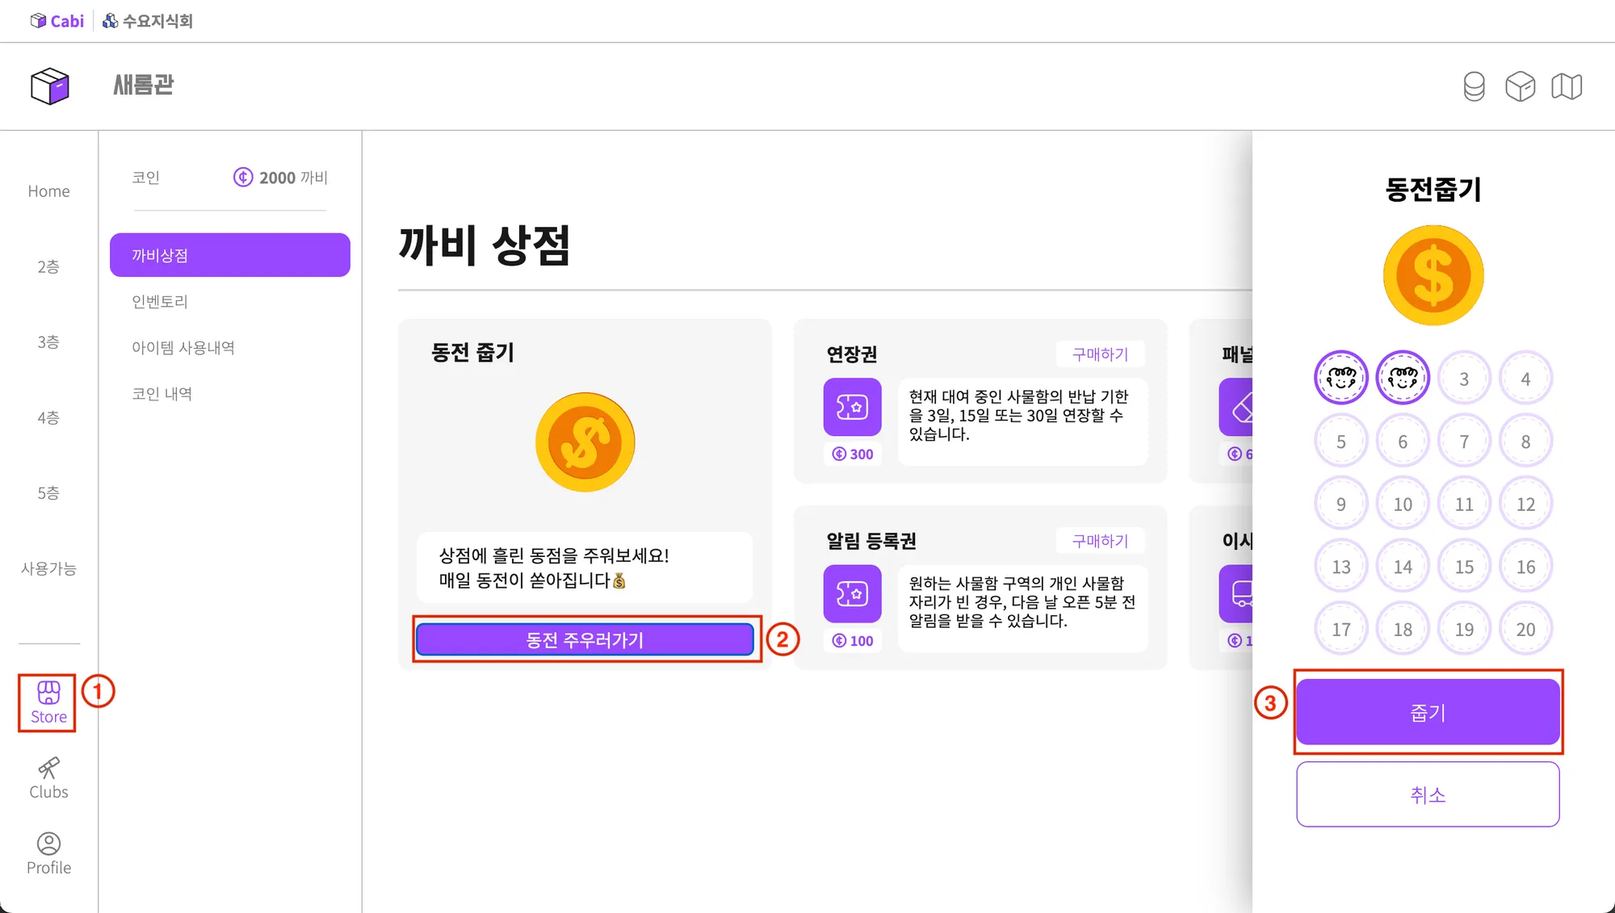Select day 10 coin slot

coord(1402,505)
